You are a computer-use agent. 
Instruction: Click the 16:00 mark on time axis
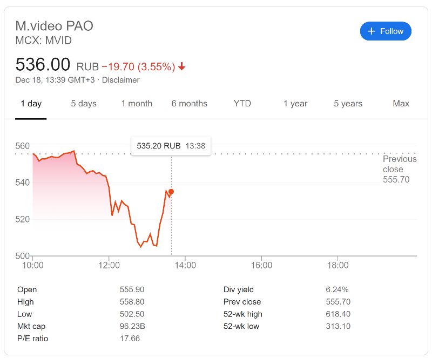point(262,266)
